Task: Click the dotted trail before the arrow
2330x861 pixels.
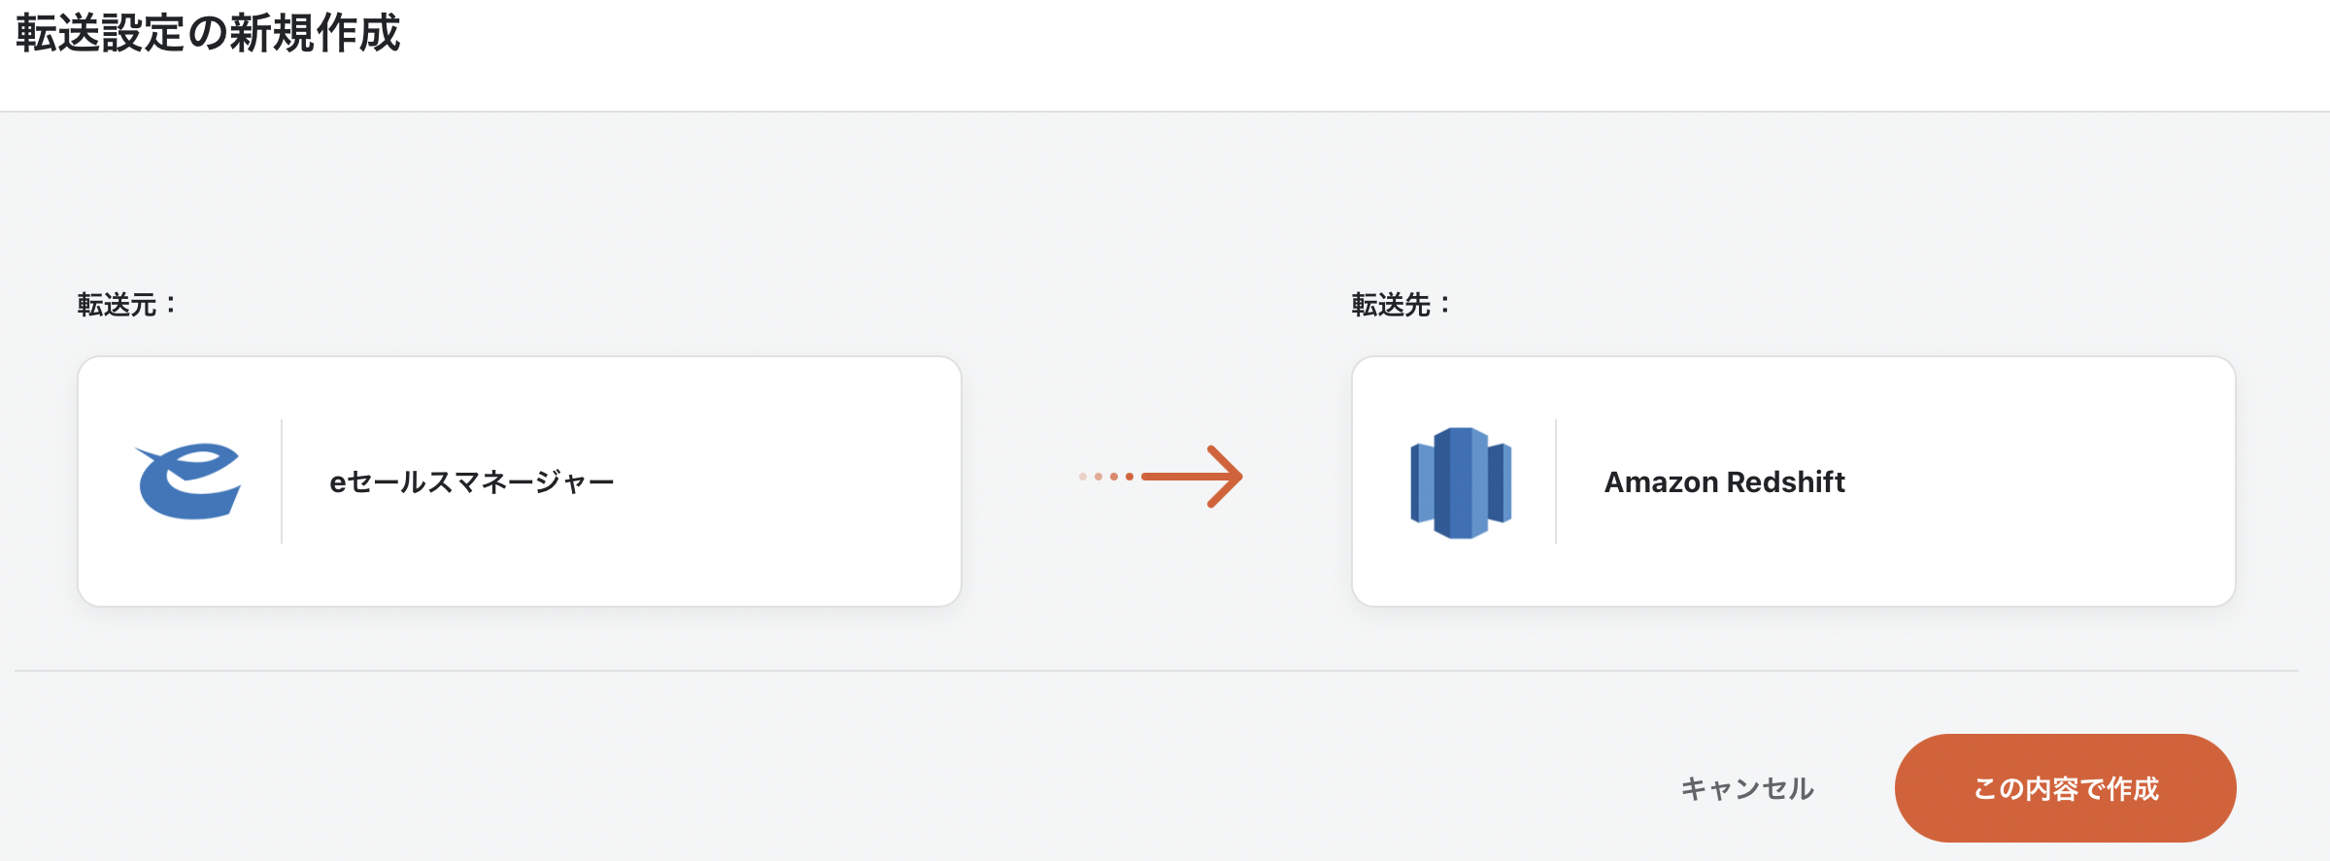Action: (1106, 477)
